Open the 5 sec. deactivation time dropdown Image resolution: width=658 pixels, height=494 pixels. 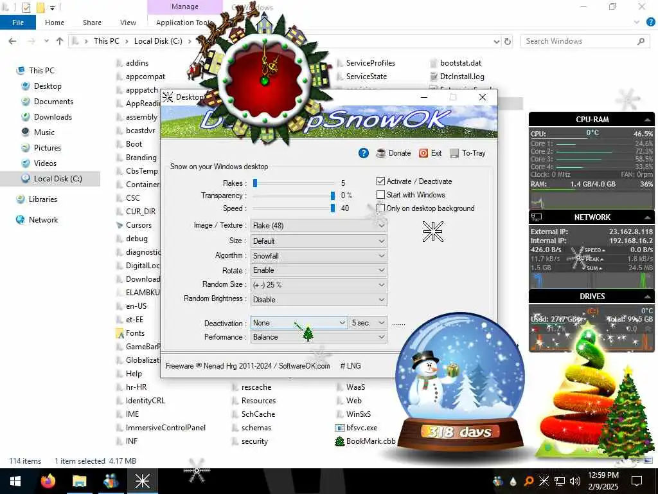(x=368, y=323)
